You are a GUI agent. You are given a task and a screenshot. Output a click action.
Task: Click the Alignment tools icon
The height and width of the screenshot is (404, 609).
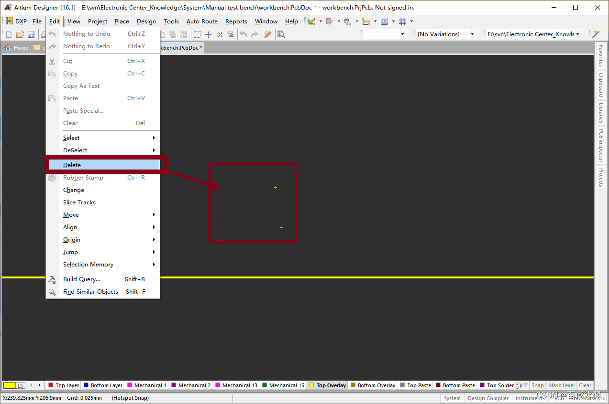pos(329,21)
